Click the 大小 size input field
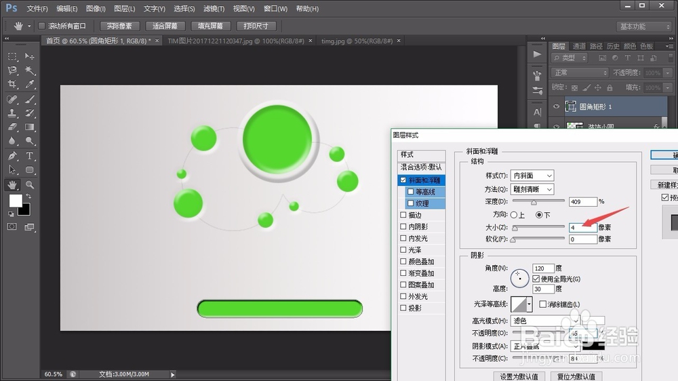The height and width of the screenshot is (381, 678). click(582, 227)
